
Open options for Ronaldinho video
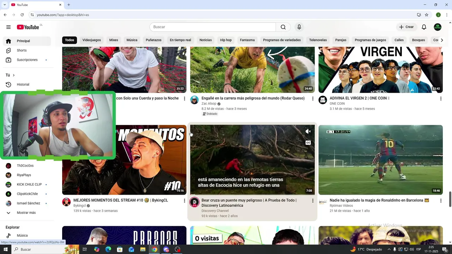[441, 201]
